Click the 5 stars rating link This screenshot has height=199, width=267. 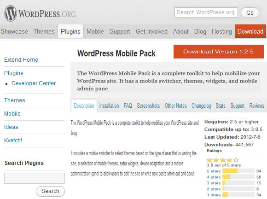(214, 171)
